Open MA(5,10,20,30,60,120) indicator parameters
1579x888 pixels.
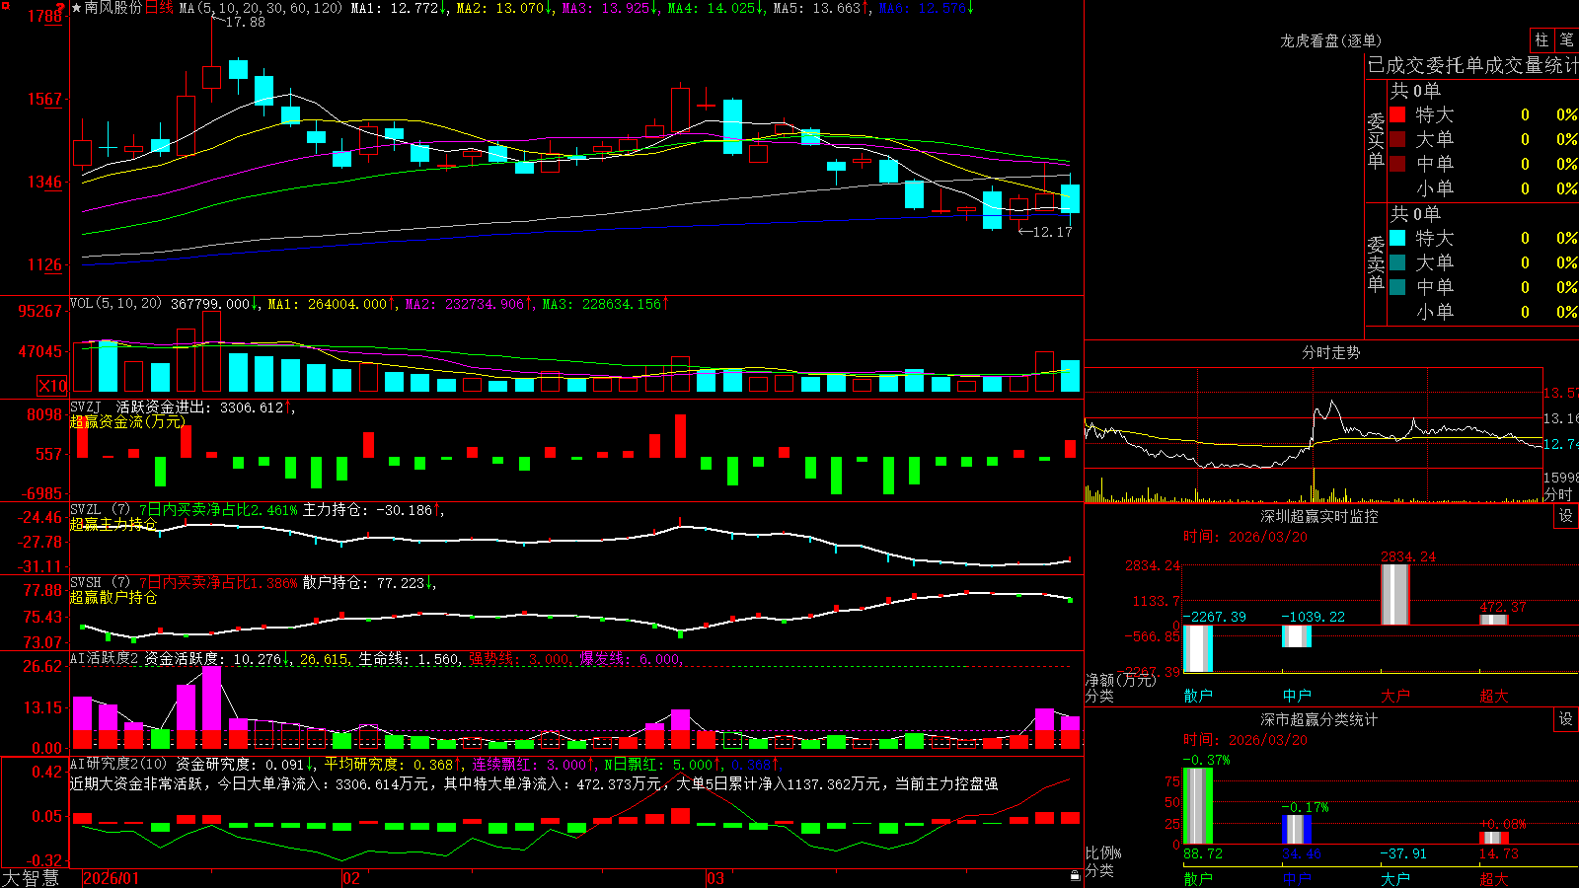tap(261, 8)
